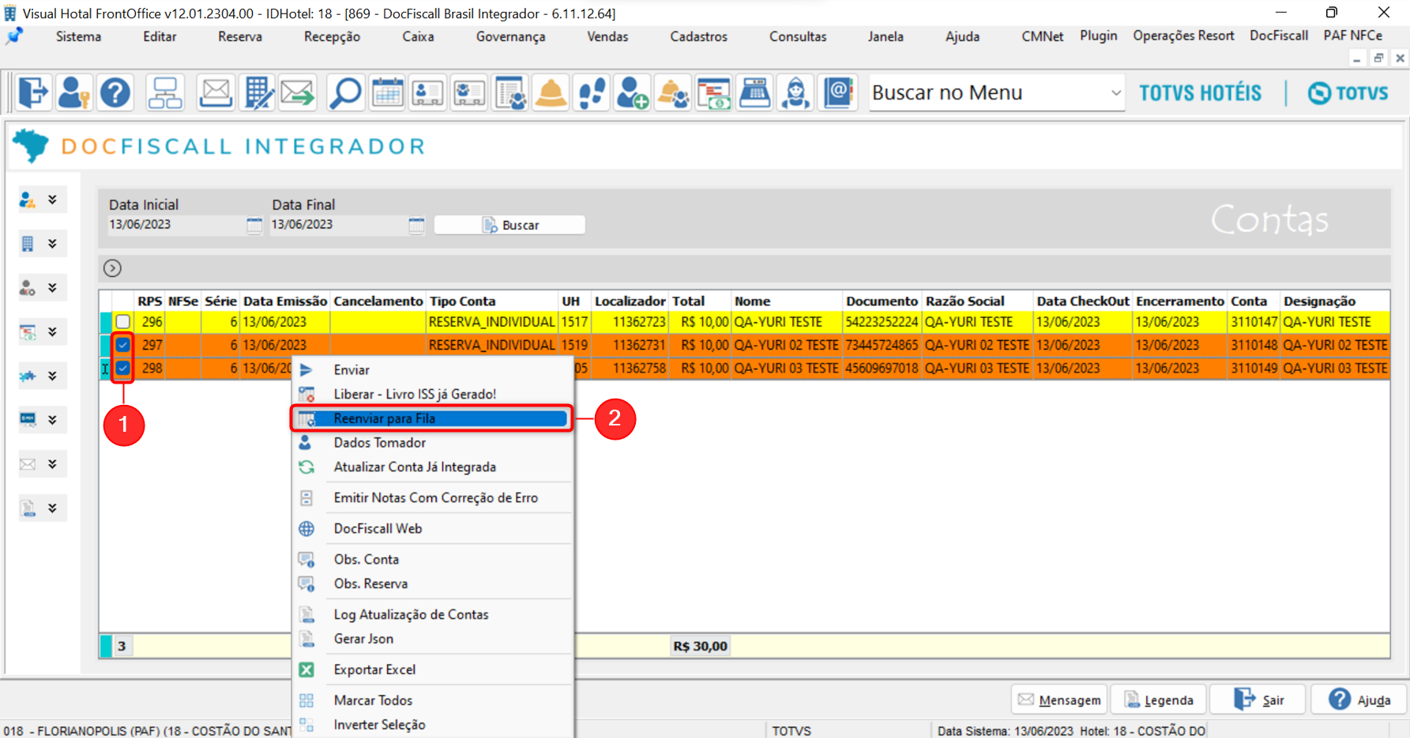The height and width of the screenshot is (738, 1410).
Task: Open the building with pencil toolbar icon
Action: [x=258, y=92]
